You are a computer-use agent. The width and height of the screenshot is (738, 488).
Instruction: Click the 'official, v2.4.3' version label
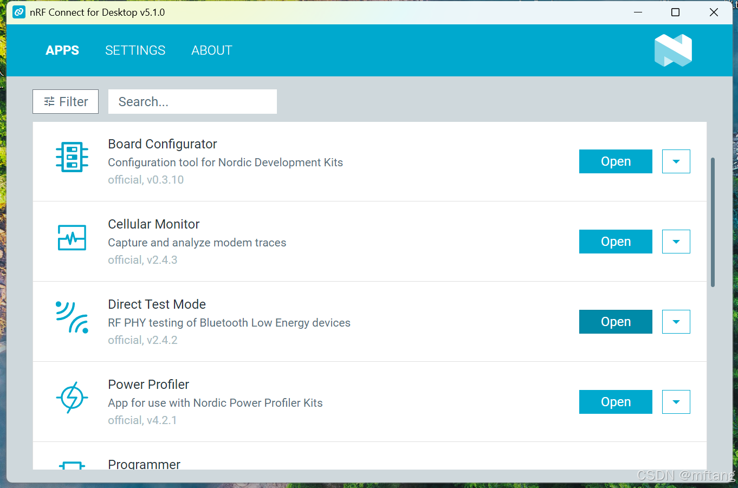click(x=143, y=260)
